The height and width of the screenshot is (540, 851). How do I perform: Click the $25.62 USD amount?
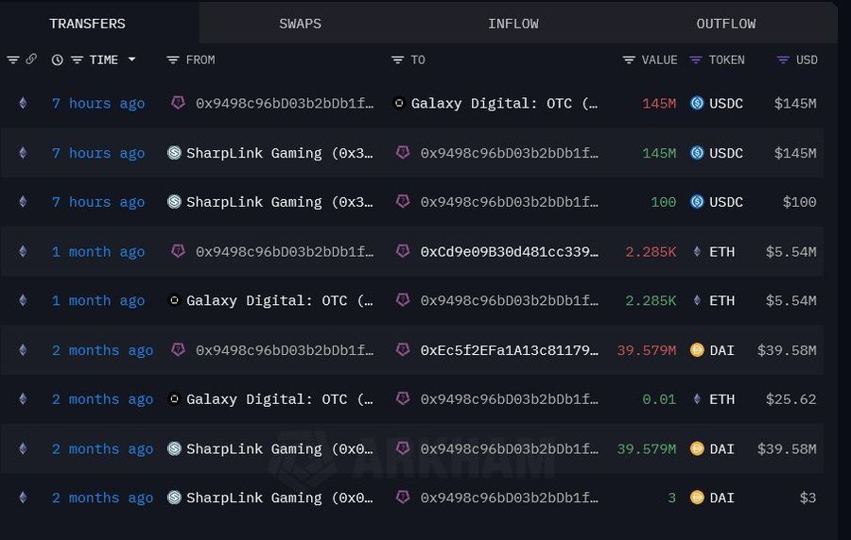coord(790,399)
